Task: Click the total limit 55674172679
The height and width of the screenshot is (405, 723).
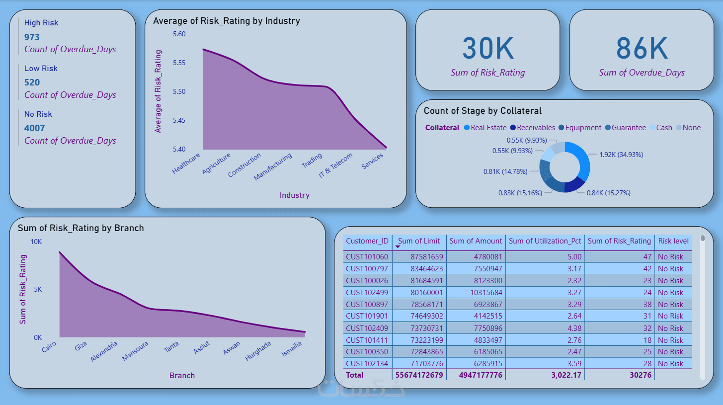Action: click(x=419, y=375)
